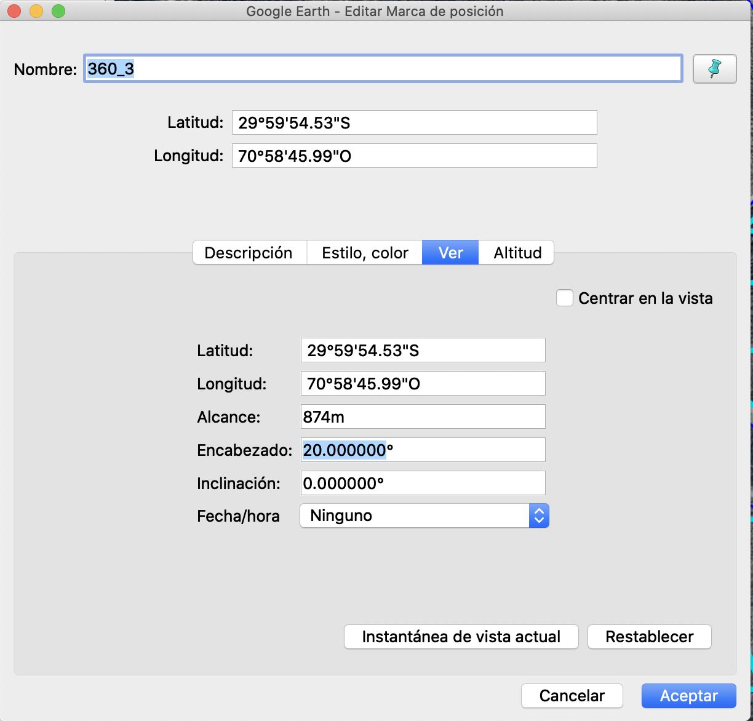Click the Aceptar button
753x721 pixels.
(x=688, y=696)
